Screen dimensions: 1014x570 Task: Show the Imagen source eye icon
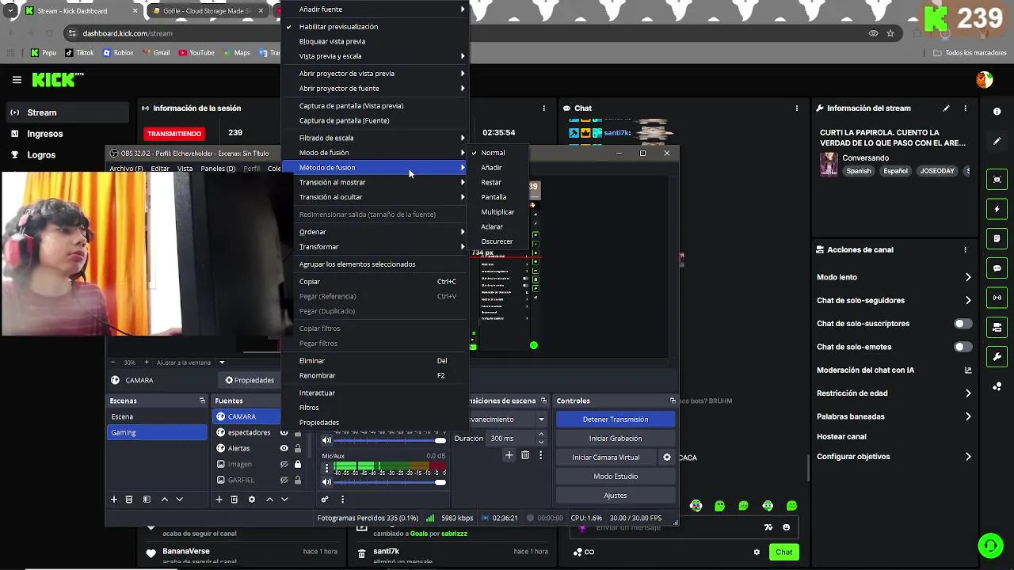[x=284, y=464]
